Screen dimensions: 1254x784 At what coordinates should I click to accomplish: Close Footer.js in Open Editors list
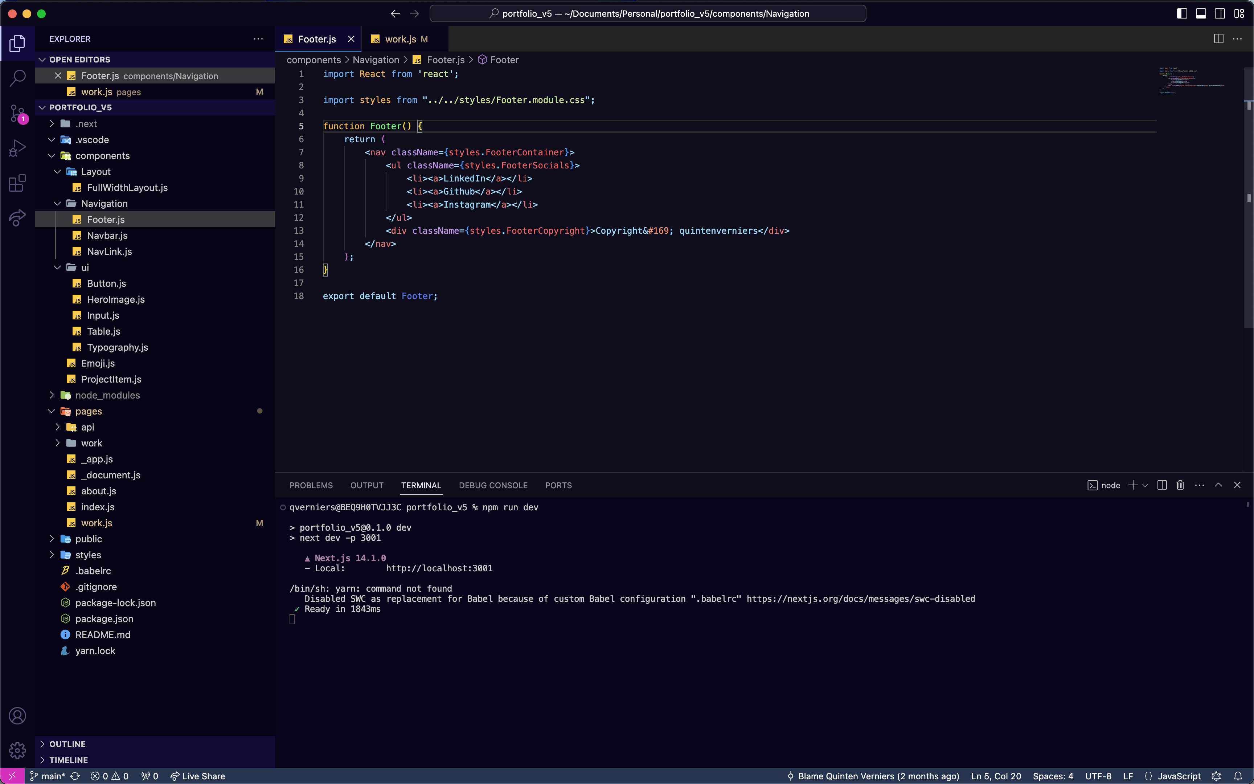58,76
